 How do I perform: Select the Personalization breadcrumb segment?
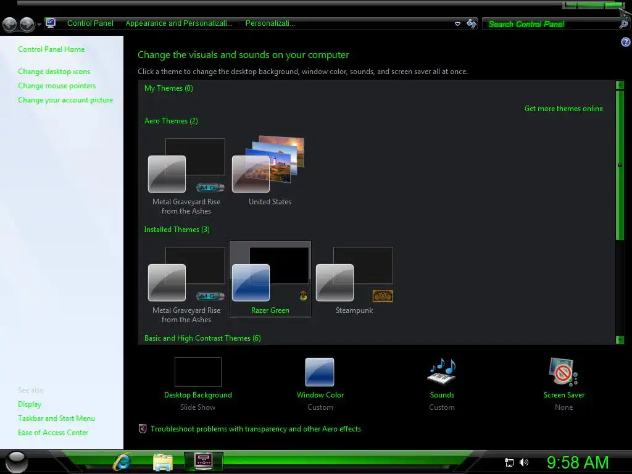[x=270, y=23]
